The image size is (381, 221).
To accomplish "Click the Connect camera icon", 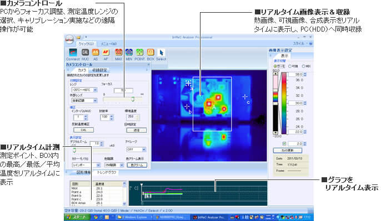I will pos(73,52).
